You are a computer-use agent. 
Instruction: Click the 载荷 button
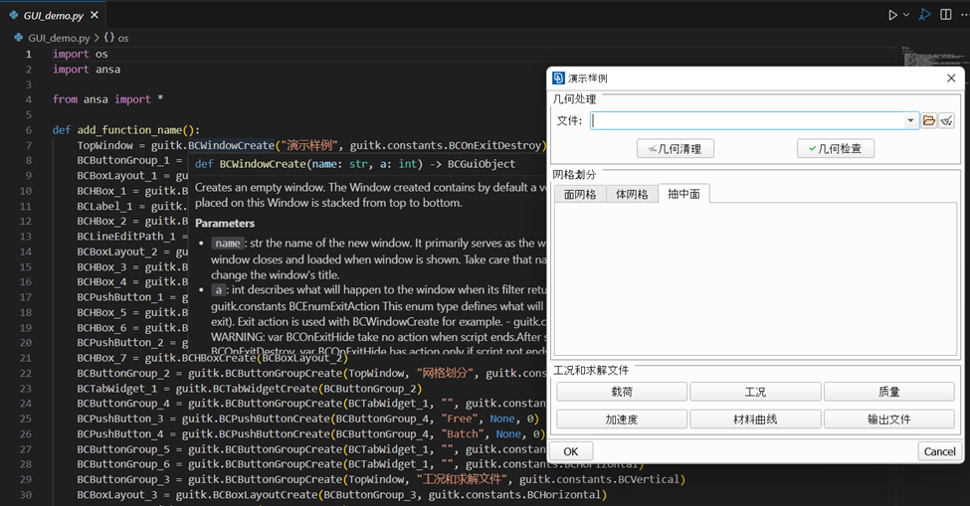tap(622, 392)
